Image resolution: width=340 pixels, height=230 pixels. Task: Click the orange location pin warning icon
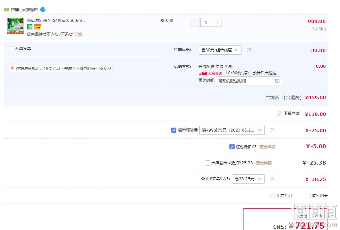(12, 68)
